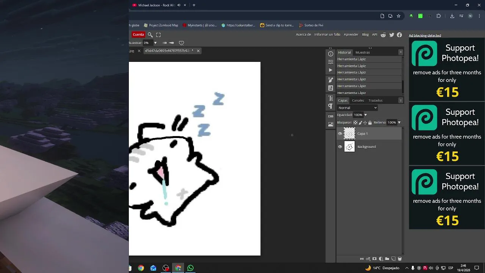Click the Suavizar percentage field
The image size is (485, 273).
coord(148,43)
